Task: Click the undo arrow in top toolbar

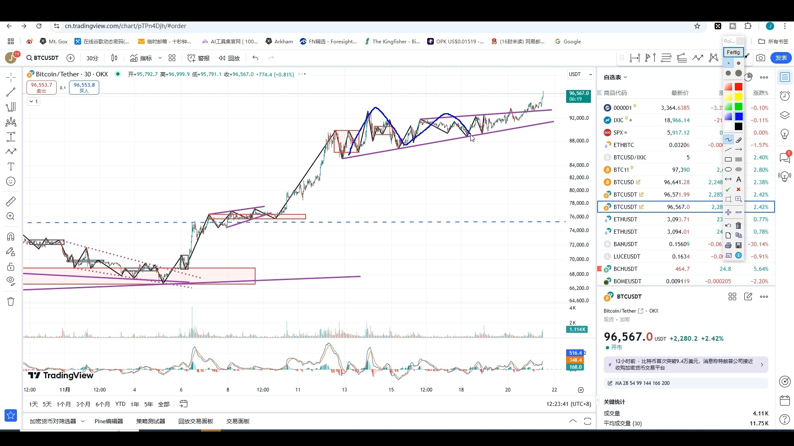Action: click(256, 58)
